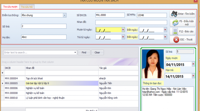Image resolution: width=200 pixels, height=111 pixels.
Task: Click the reader Số thẻ field showing 5
Action: (x=185, y=52)
